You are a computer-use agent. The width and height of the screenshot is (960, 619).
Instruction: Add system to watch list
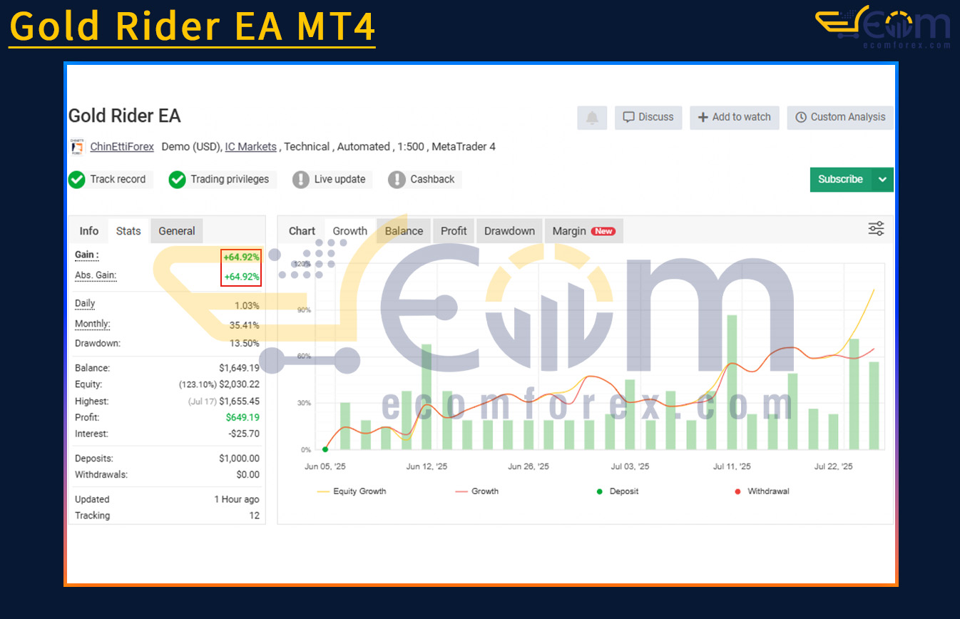pos(735,118)
